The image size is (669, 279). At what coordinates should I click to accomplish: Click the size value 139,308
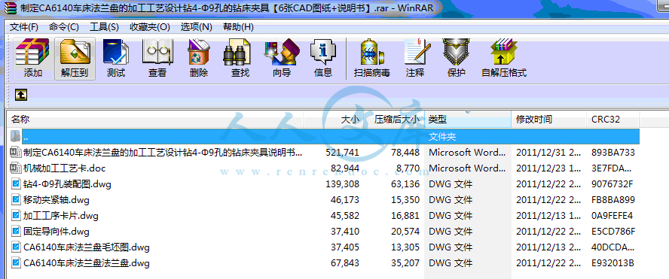[x=342, y=184]
